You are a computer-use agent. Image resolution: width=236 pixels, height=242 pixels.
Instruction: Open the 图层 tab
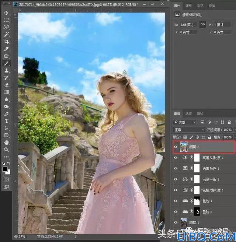177,113
